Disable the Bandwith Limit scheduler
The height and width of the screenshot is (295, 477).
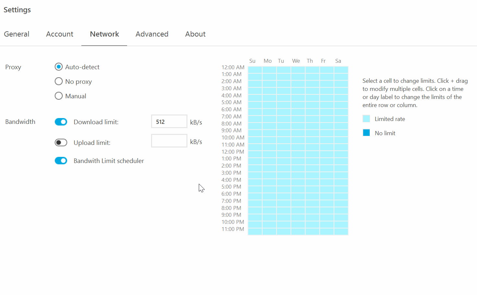click(61, 160)
